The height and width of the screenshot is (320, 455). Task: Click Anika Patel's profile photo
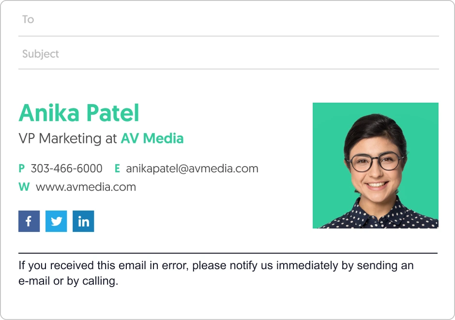click(375, 165)
